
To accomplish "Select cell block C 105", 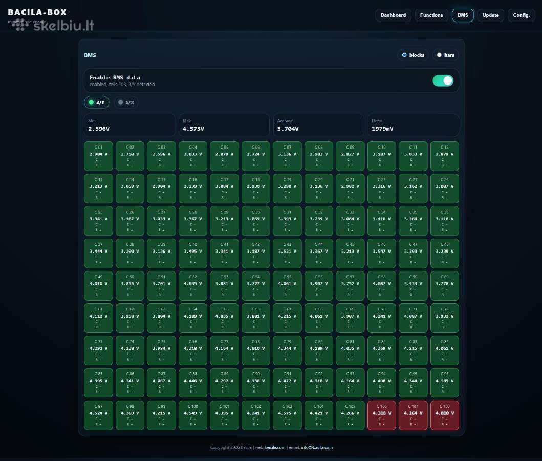I will click(350, 415).
